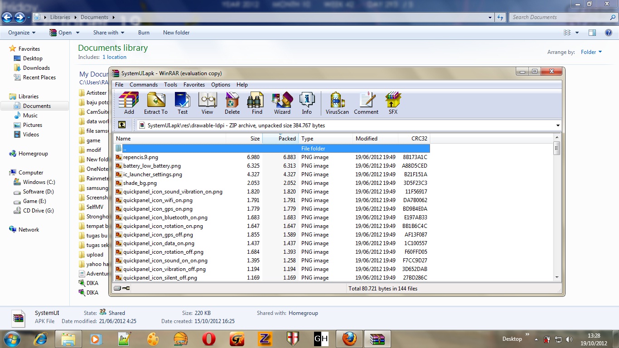Sort by CRC32 column header
This screenshot has height=348, width=619.
[414, 139]
